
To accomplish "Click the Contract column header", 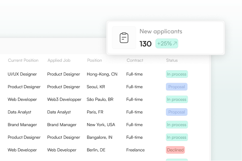I will [x=135, y=60].
